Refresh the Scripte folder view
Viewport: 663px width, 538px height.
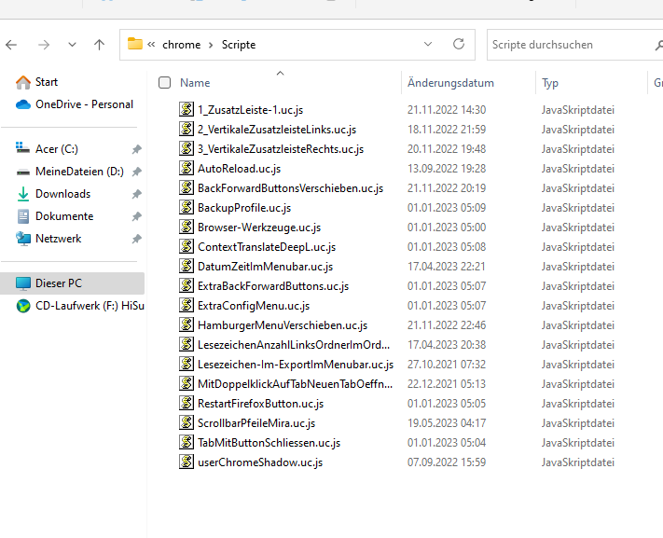tap(459, 44)
